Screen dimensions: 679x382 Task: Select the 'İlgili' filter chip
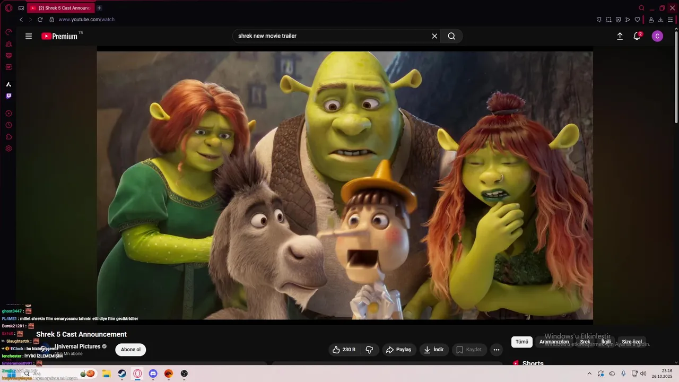pos(606,342)
